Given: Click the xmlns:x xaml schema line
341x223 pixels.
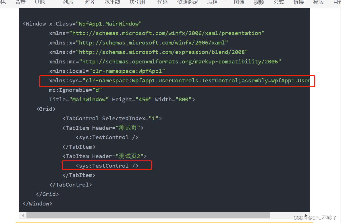Looking at the screenshot, I should pos(138,42).
